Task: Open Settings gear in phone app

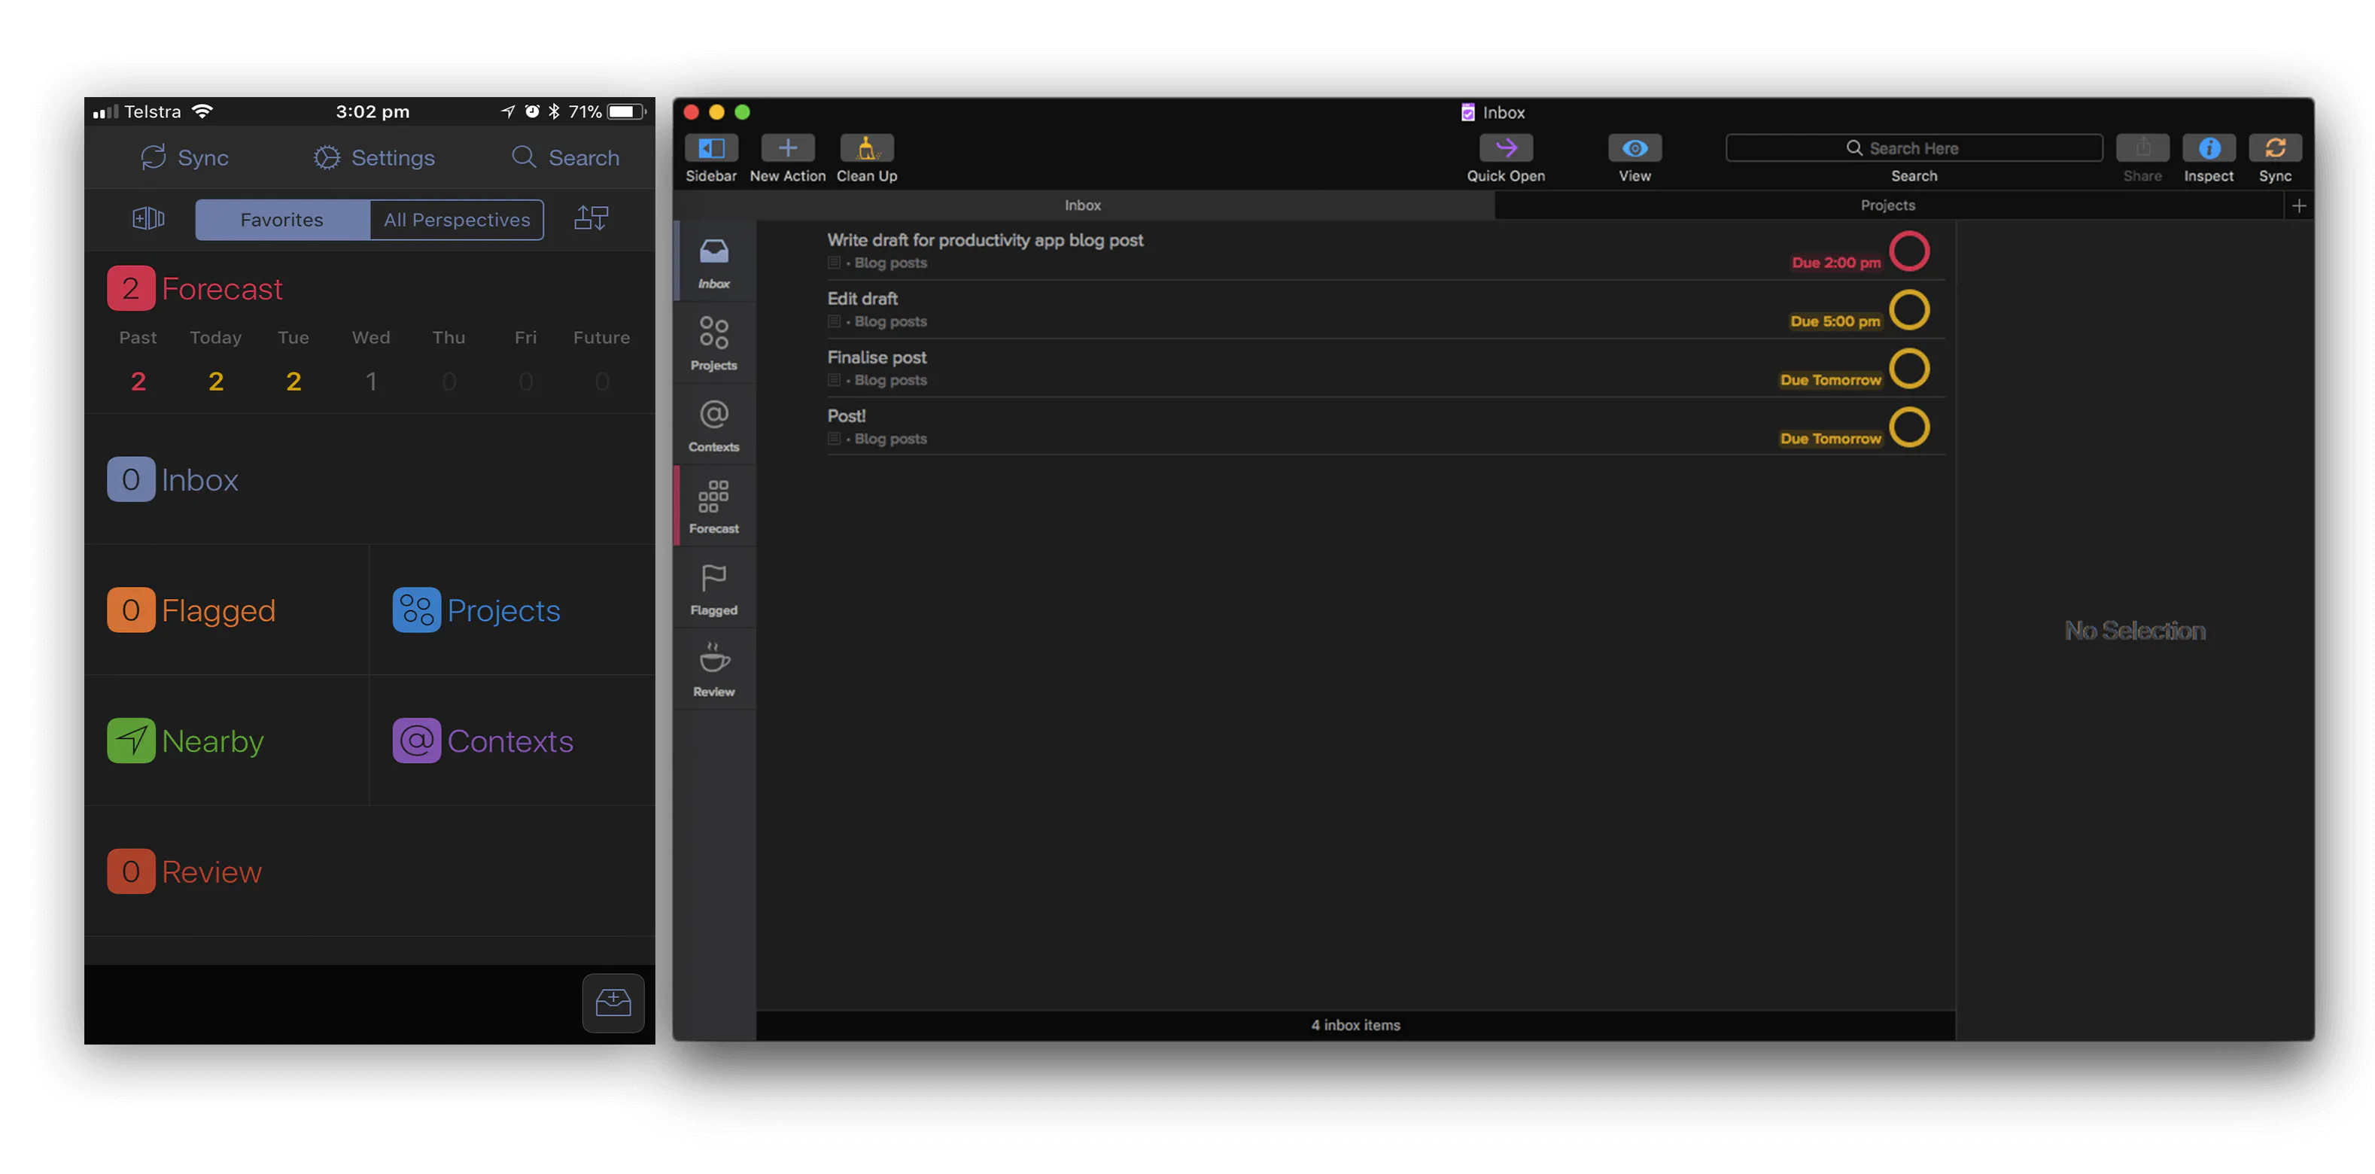Action: tap(373, 158)
